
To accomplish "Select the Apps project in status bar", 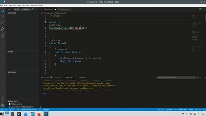I will coord(46,110).
